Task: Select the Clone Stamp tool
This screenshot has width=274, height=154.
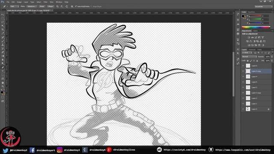Action: (x=3, y=44)
